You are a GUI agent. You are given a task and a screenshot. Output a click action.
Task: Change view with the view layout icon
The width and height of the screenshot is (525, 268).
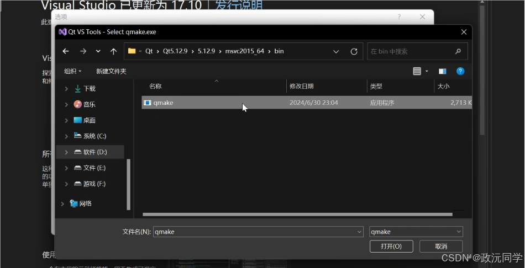(x=417, y=71)
